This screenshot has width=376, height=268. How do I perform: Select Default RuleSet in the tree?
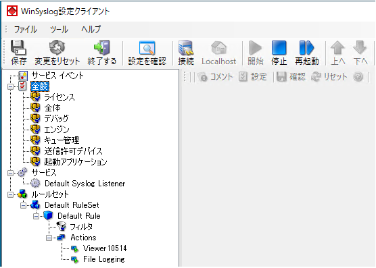72,205
